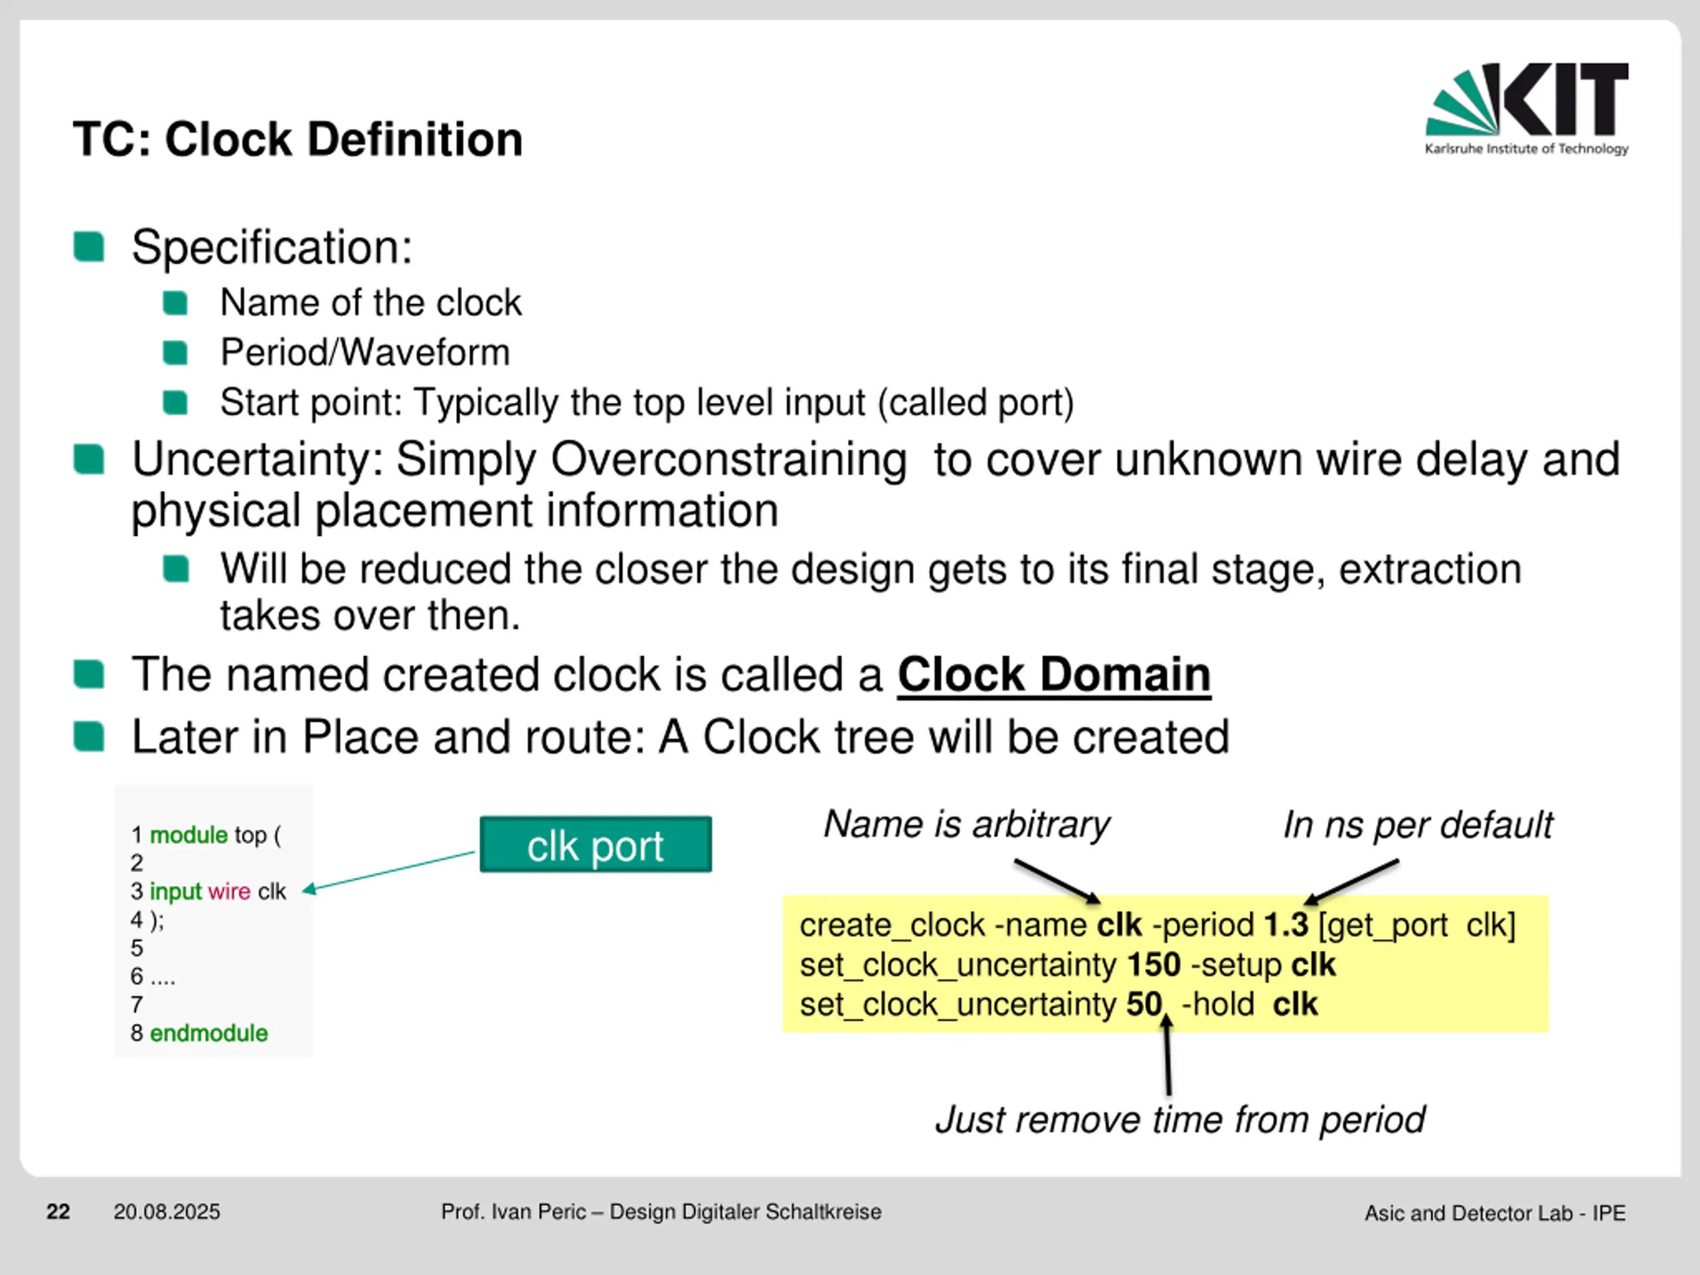Select the 'Period/Waveform' line

(365, 353)
